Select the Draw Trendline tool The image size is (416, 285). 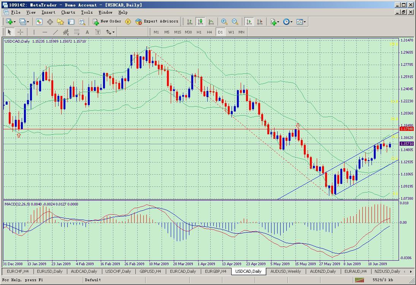click(56, 32)
